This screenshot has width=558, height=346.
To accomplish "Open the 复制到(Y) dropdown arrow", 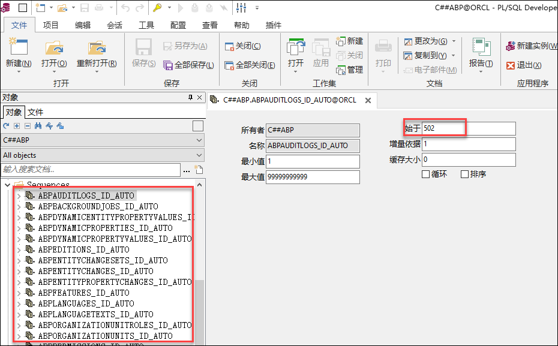I will click(x=453, y=56).
